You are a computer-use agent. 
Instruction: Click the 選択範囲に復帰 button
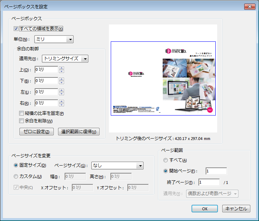coord(79,131)
